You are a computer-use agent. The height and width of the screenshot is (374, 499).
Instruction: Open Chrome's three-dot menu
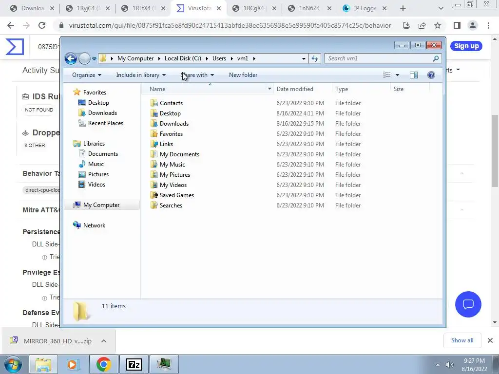pos(488,25)
